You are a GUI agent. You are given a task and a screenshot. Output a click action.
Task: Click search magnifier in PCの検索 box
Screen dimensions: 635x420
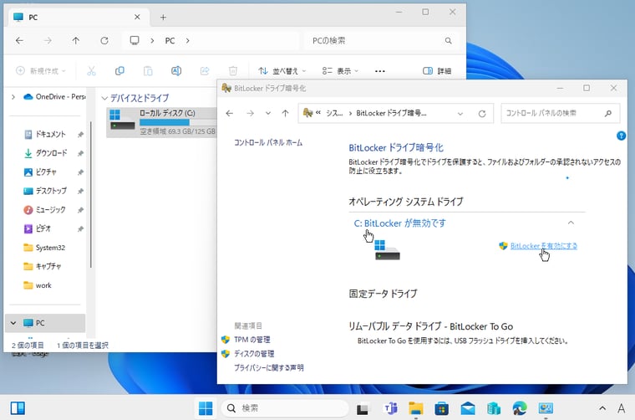tap(448, 40)
